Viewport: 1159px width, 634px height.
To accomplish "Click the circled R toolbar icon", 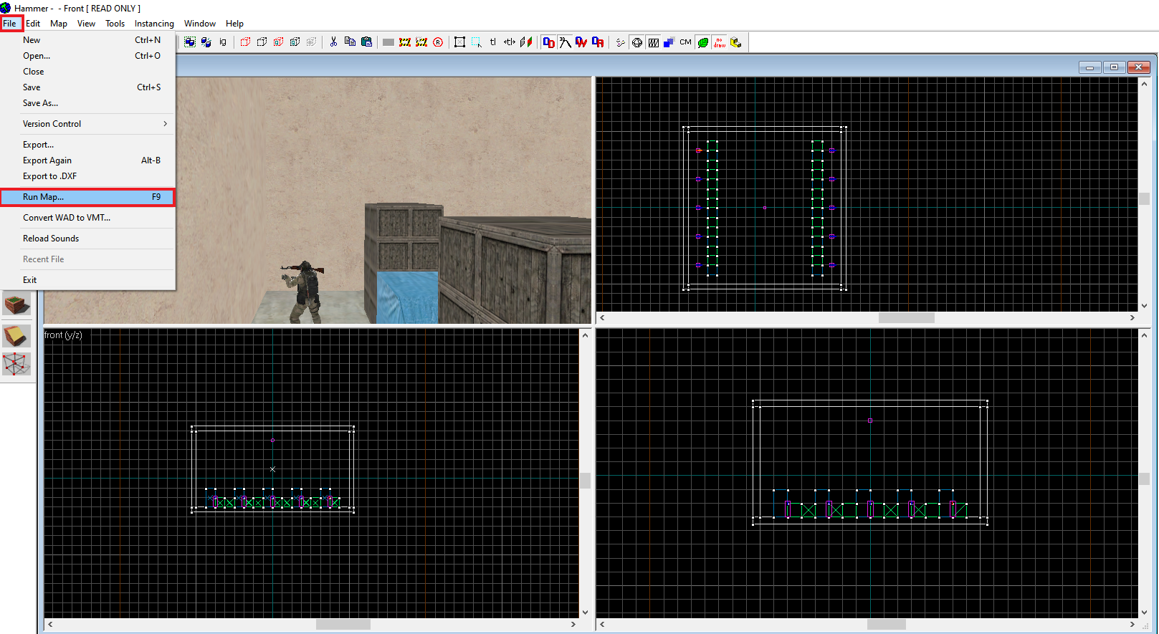I will coord(438,42).
